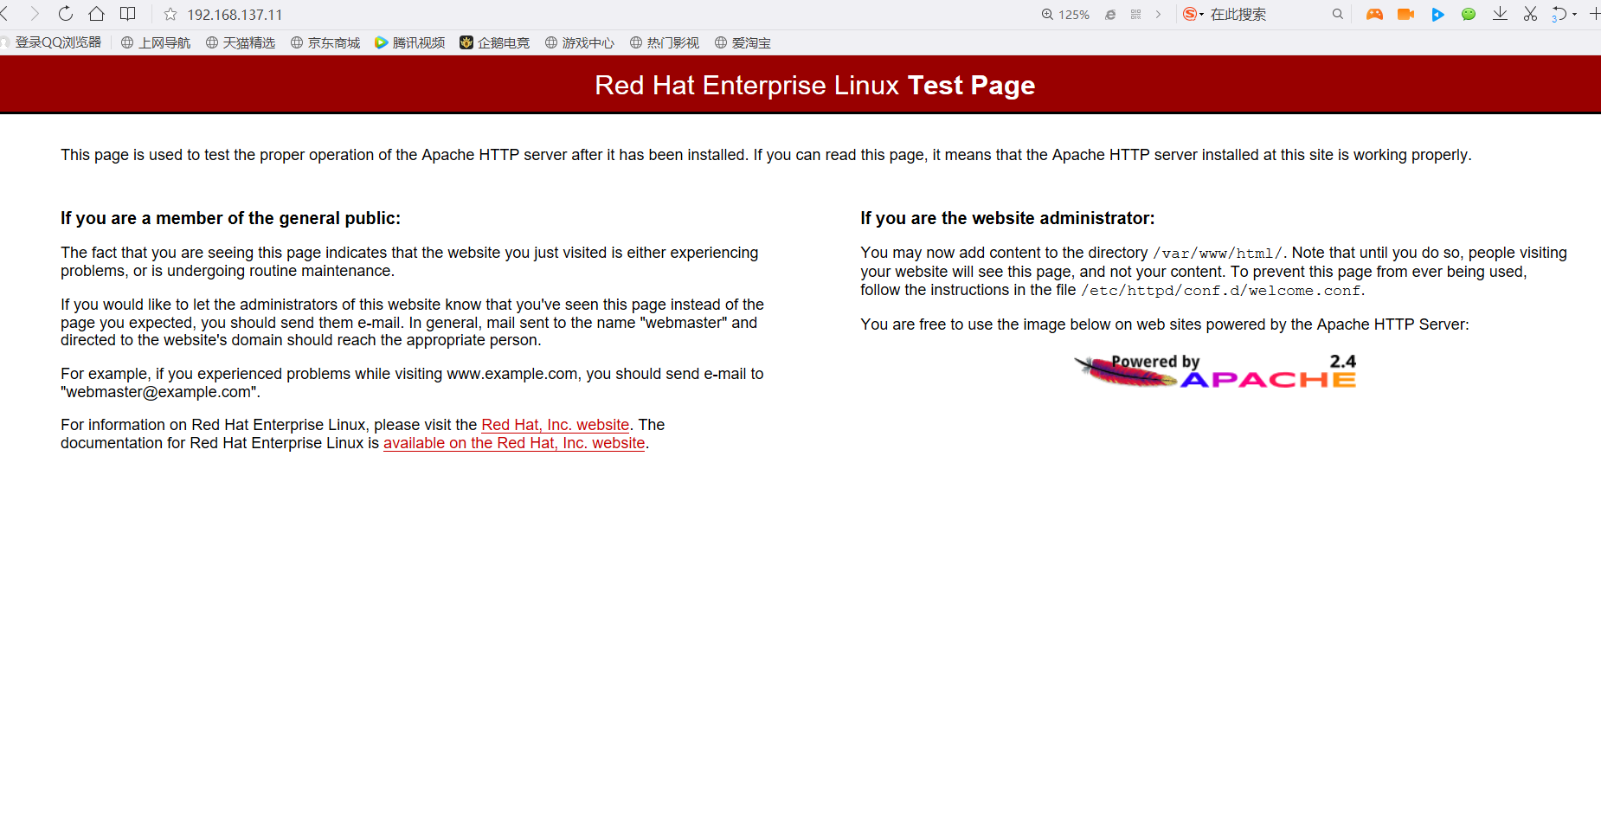Open the green WeChat icon
The width and height of the screenshot is (1601, 816).
pyautogui.click(x=1469, y=14)
